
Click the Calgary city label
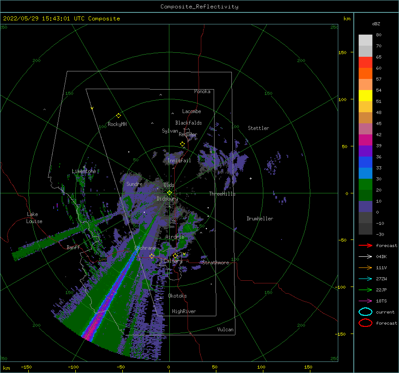[173, 261]
